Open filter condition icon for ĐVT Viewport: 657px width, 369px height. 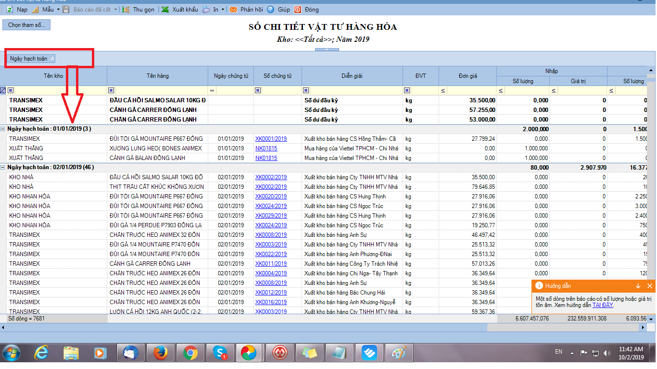pyautogui.click(x=407, y=90)
